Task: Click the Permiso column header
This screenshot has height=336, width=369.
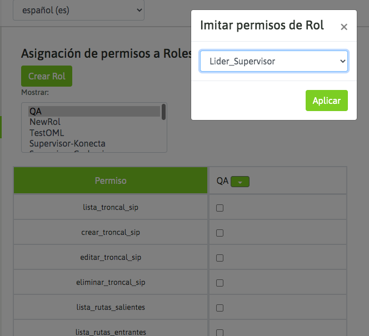Action: pos(111,180)
